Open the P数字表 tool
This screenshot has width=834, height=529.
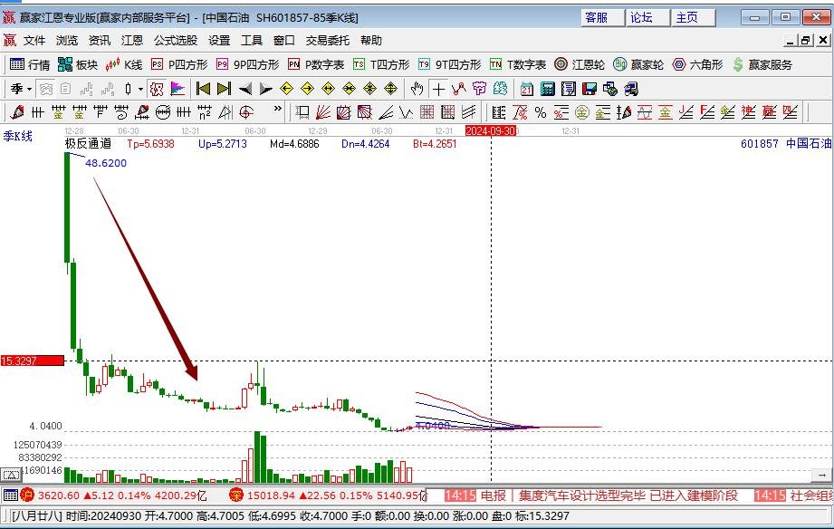[x=316, y=64]
